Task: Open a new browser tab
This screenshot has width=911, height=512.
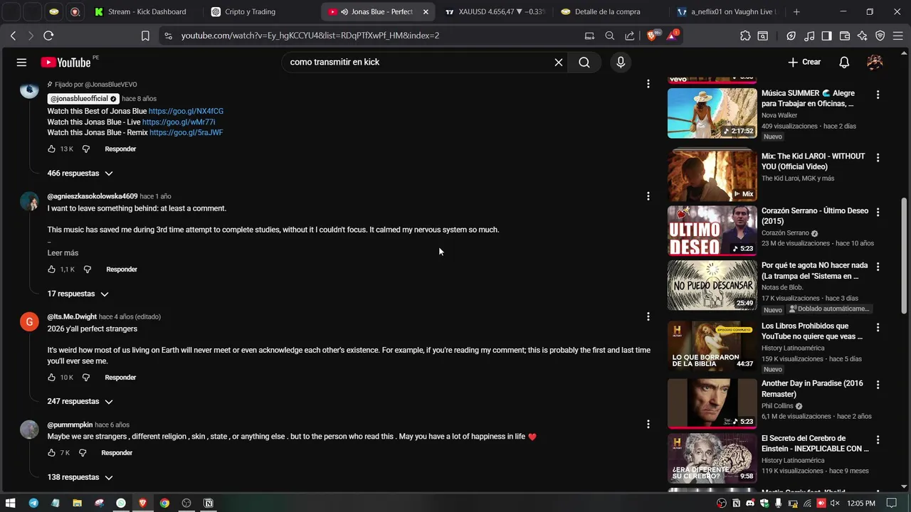Action: pos(796,11)
